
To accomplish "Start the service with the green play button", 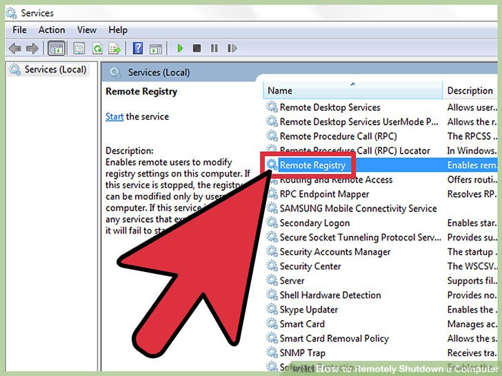I will tap(180, 48).
